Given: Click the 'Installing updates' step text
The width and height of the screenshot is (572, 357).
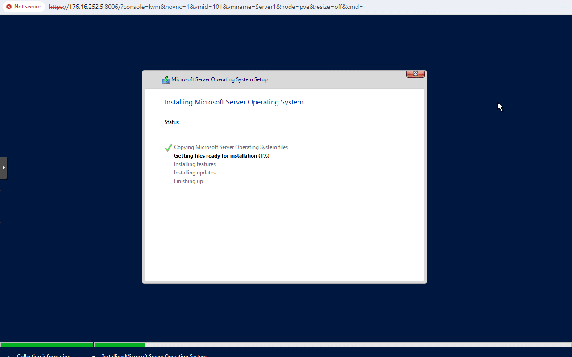Looking at the screenshot, I should [195, 173].
